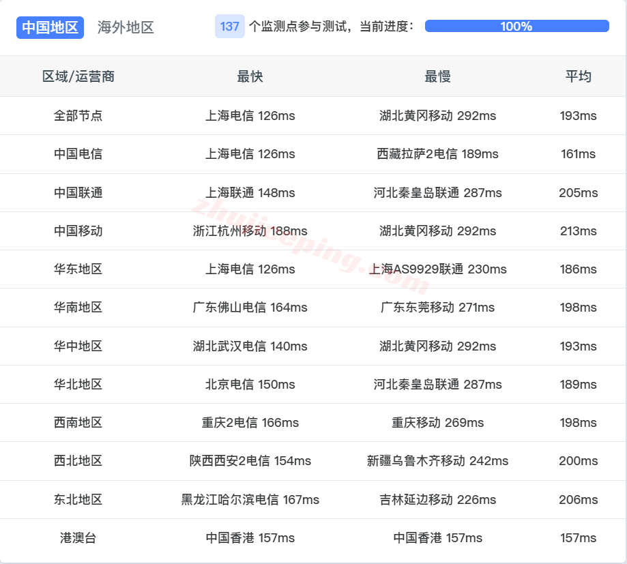Click 193ms average in 全部节点 row
Image resolution: width=627 pixels, height=564 pixels.
click(x=578, y=115)
